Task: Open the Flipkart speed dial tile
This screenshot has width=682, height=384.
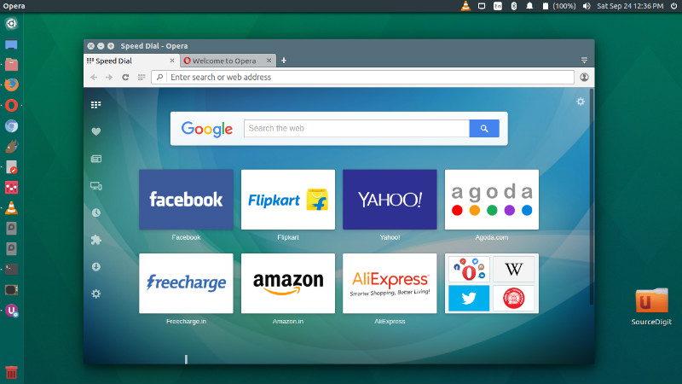Action: point(288,200)
